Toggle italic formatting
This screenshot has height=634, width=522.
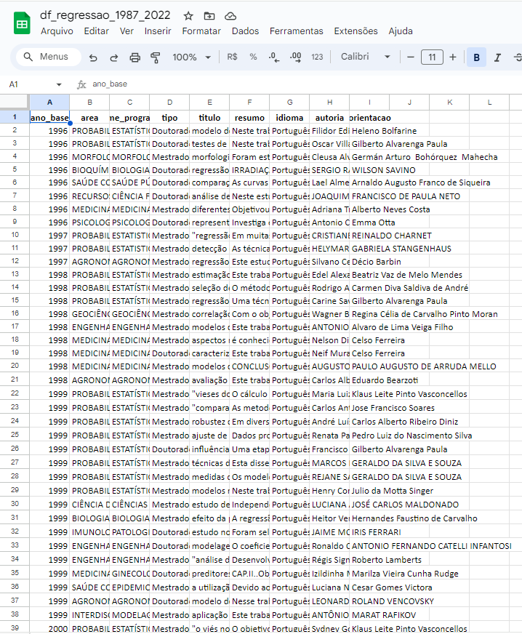(x=497, y=57)
